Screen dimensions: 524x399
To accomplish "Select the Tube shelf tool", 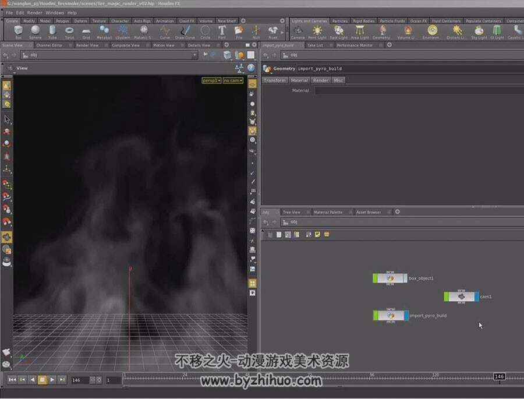I will coord(52,32).
